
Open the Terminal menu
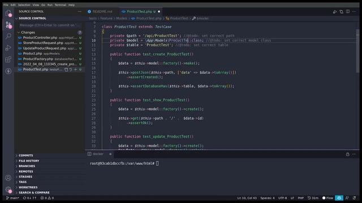pos(61,5)
